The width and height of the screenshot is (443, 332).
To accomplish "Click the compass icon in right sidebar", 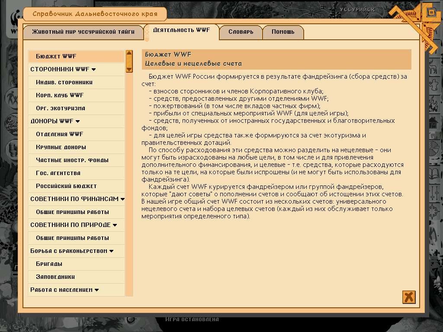I will pyautogui.click(x=434, y=211).
